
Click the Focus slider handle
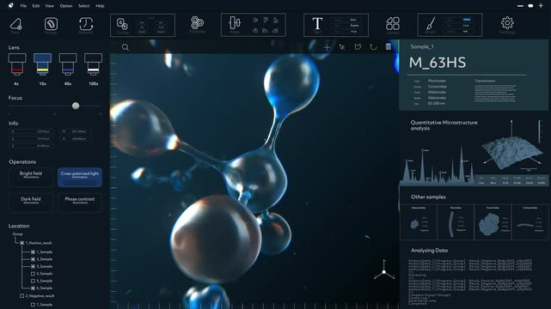(x=76, y=106)
